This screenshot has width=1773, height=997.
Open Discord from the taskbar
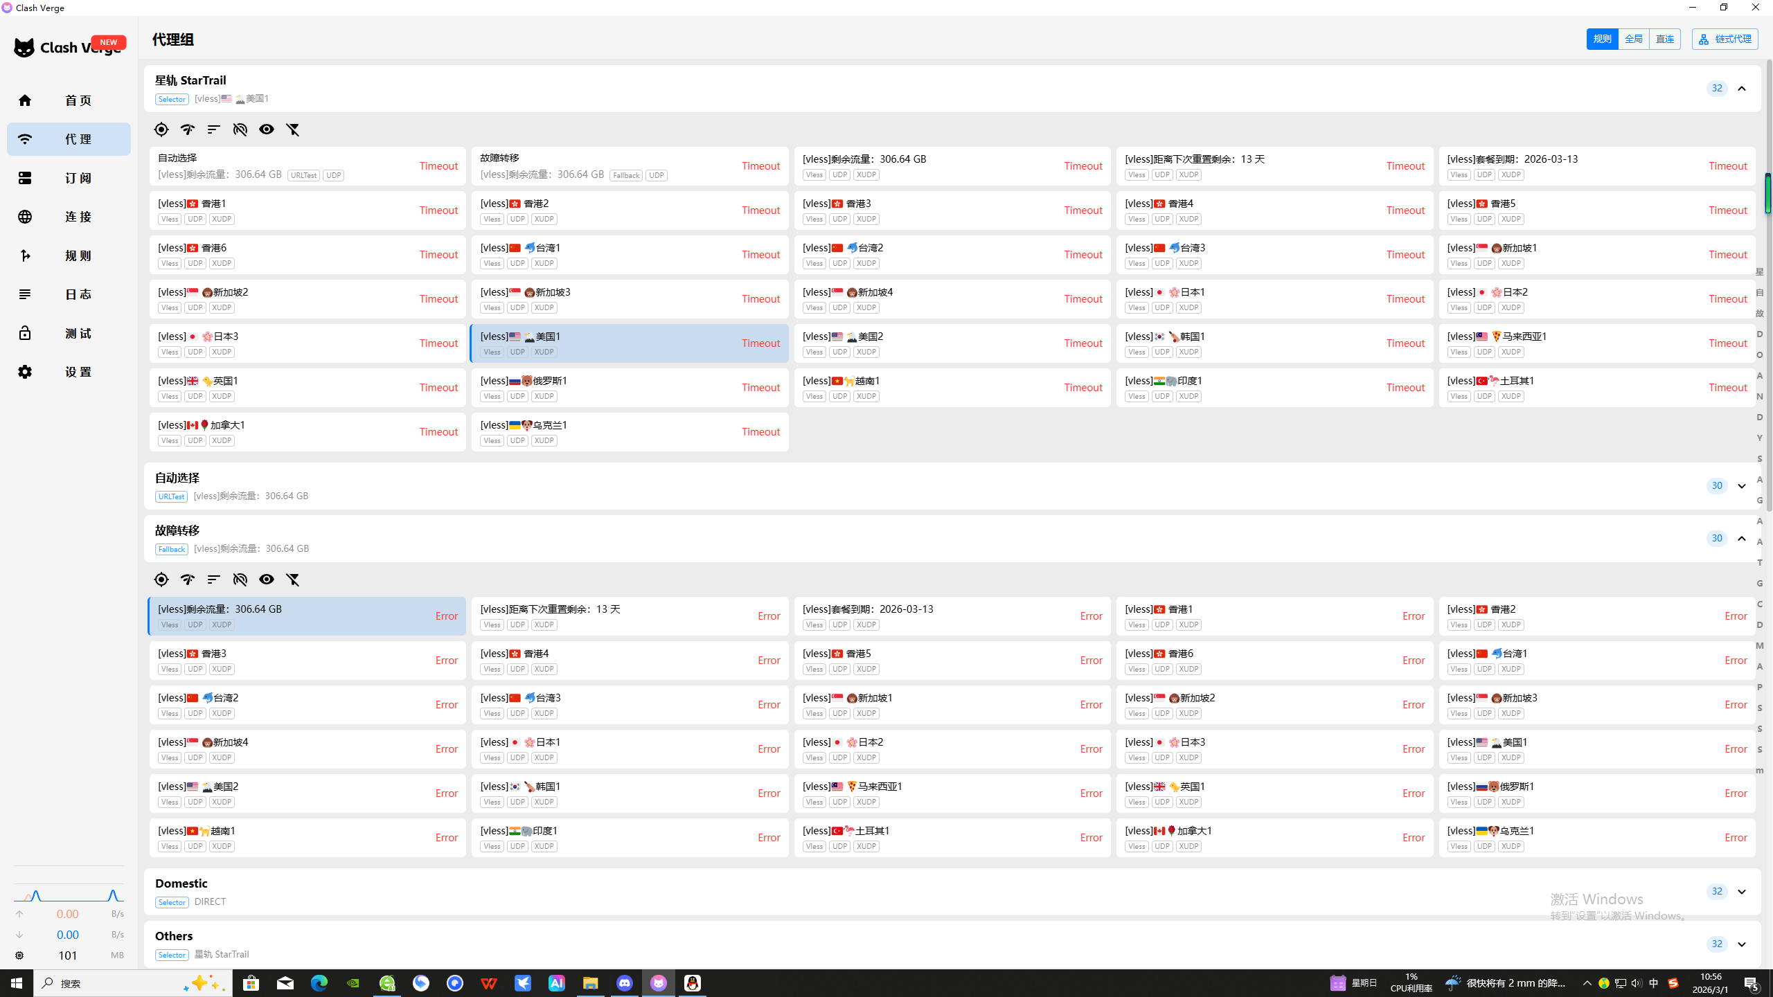624,983
